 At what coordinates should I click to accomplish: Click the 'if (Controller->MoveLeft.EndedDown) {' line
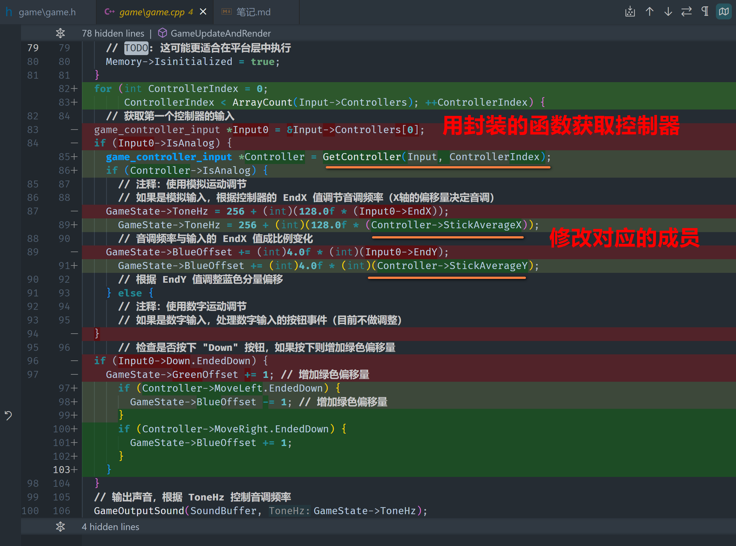pyautogui.click(x=229, y=388)
